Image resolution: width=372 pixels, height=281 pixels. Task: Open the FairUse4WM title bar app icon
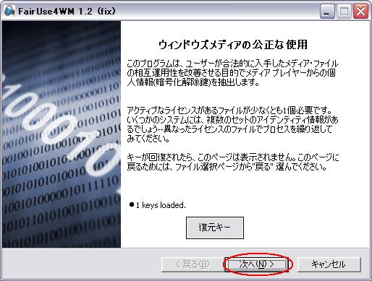click(x=9, y=11)
